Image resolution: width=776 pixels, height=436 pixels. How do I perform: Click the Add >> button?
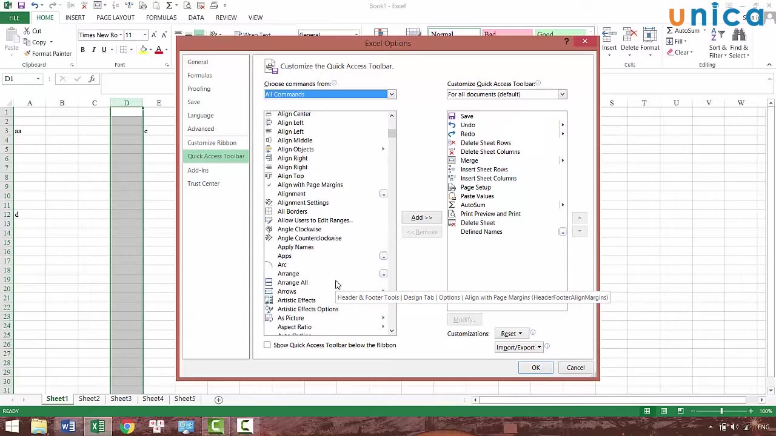click(421, 218)
